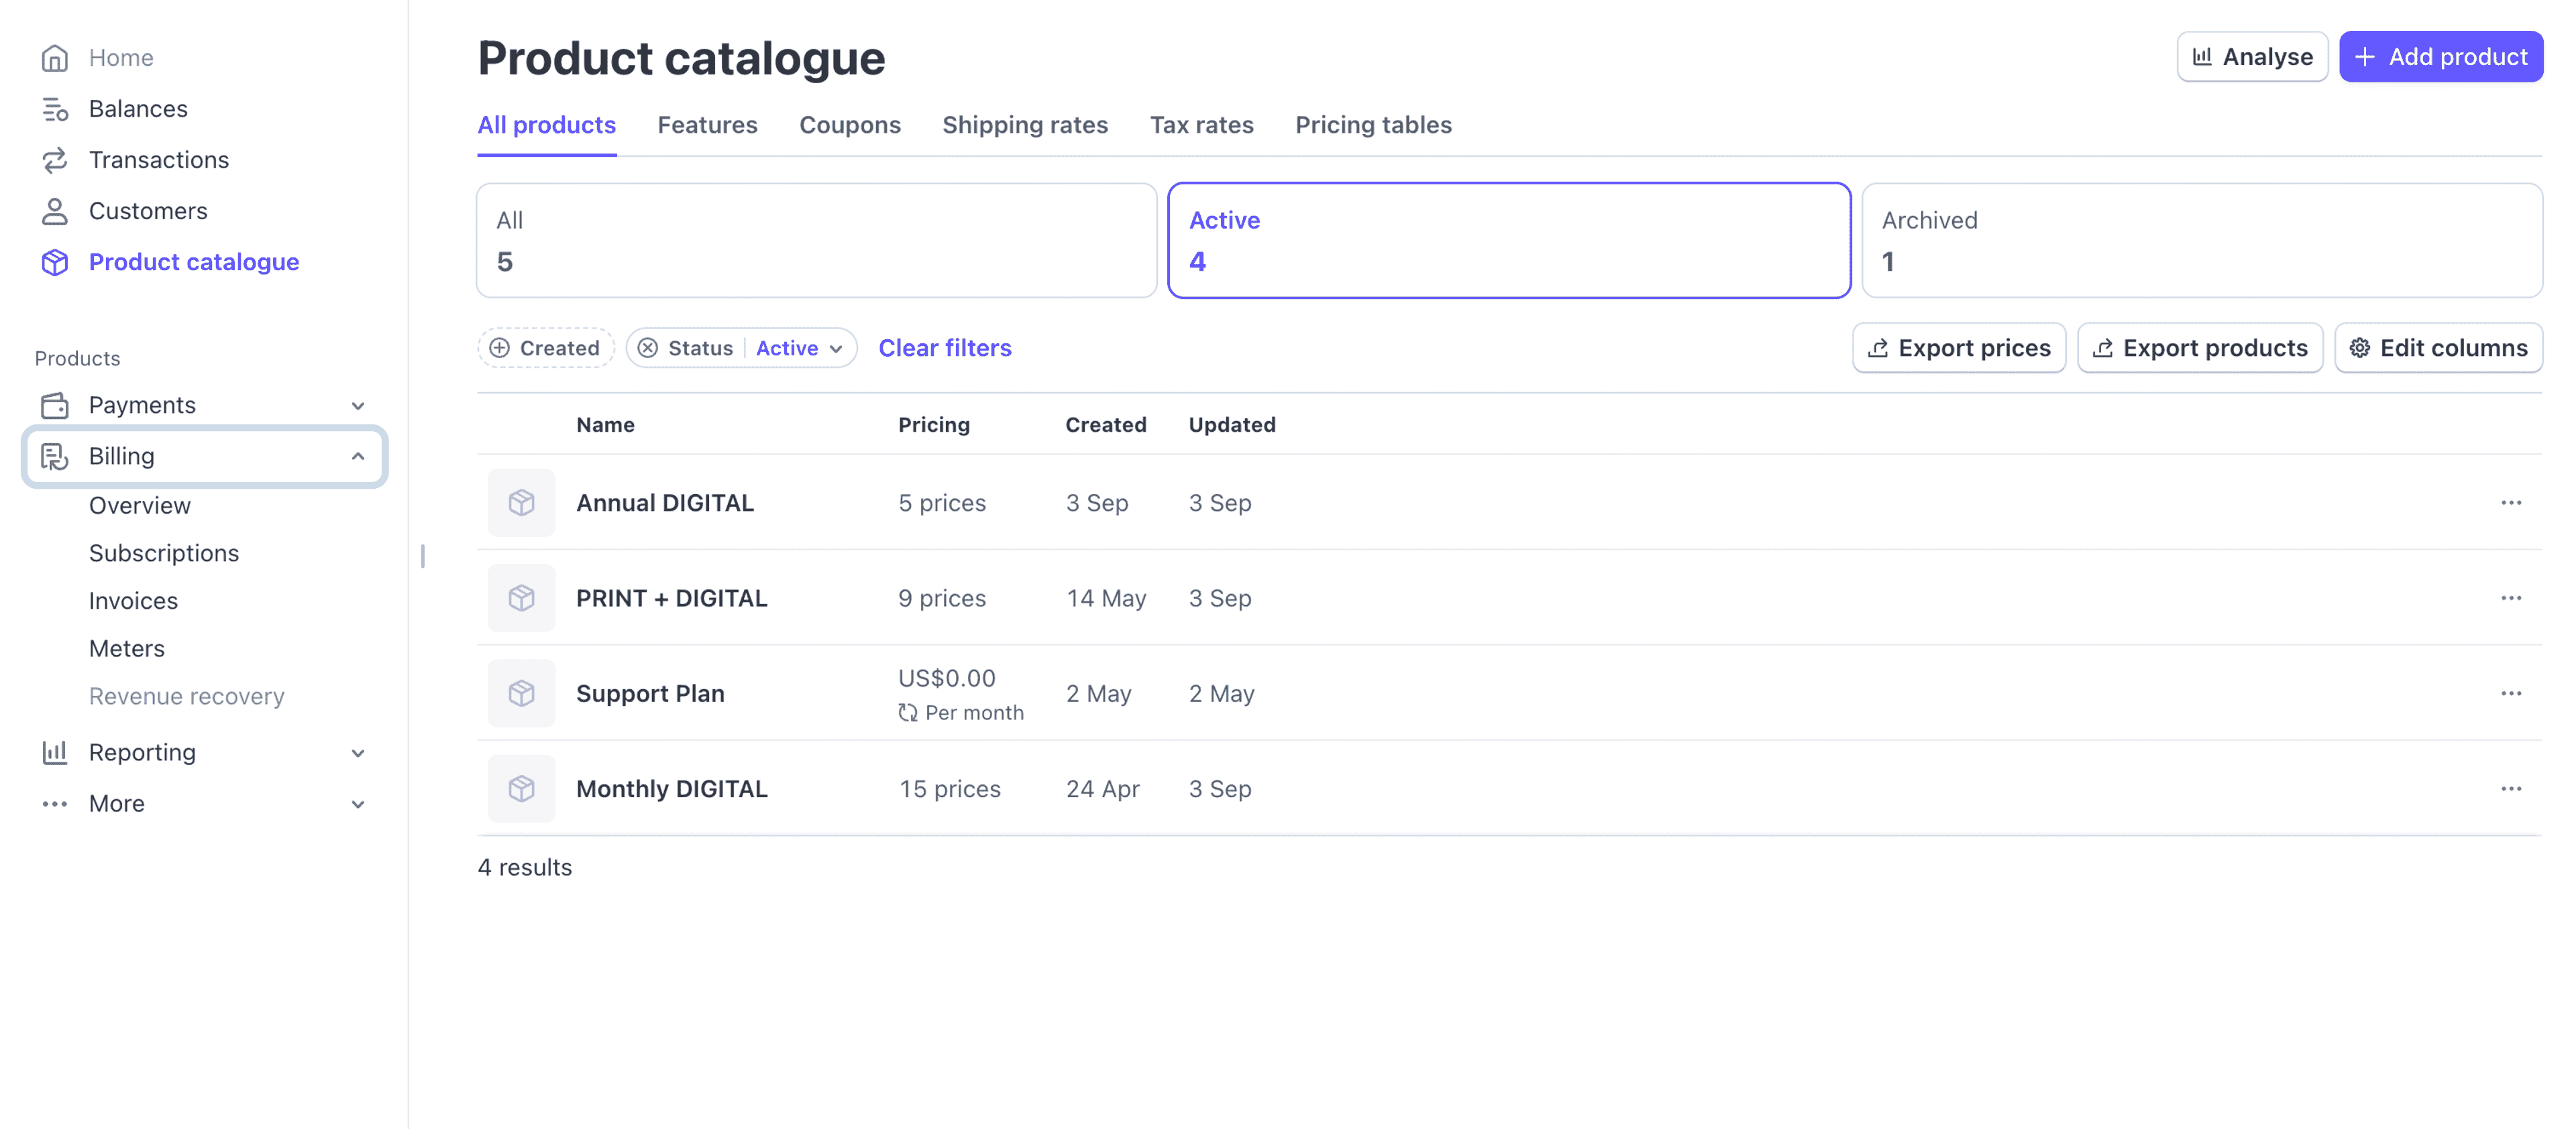Switch to the All products tab
This screenshot has height=1129, width=2576.
[x=547, y=126]
